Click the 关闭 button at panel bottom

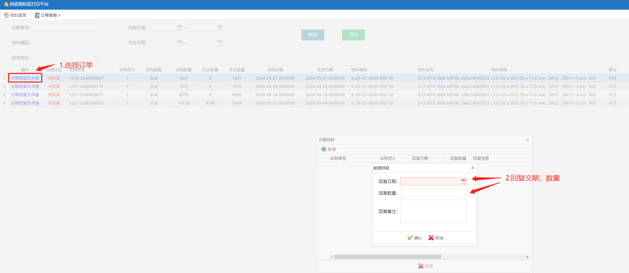click(x=425, y=266)
